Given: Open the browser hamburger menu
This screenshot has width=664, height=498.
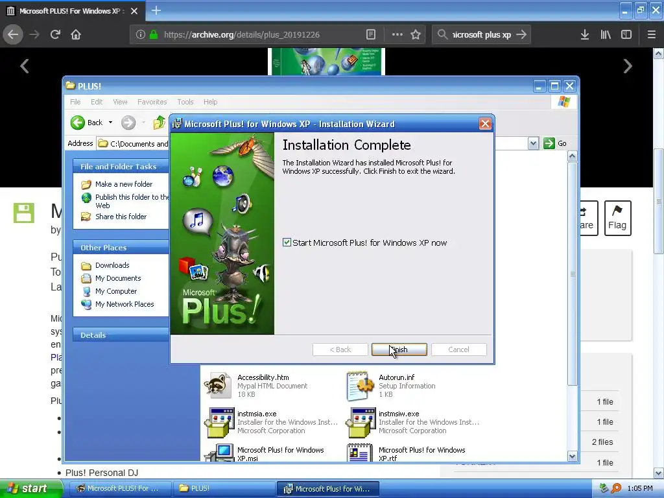Looking at the screenshot, I should tap(652, 34).
